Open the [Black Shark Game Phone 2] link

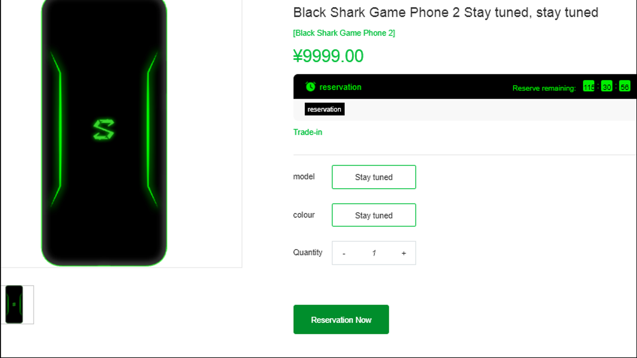(344, 33)
